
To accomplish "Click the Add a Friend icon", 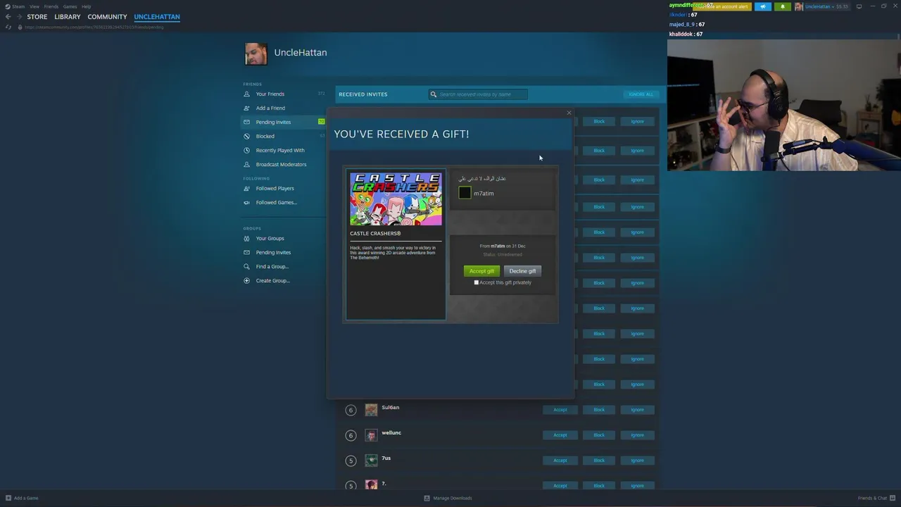I will click(x=246, y=108).
